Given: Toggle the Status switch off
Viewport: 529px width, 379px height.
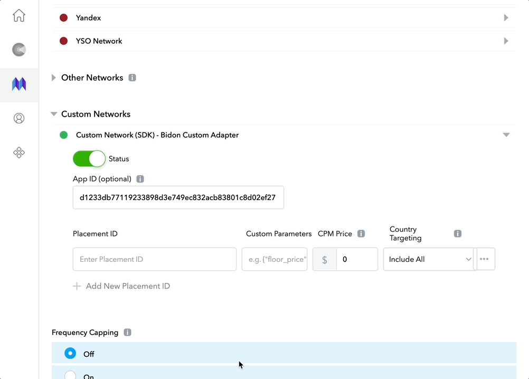Looking at the screenshot, I should click(x=89, y=158).
